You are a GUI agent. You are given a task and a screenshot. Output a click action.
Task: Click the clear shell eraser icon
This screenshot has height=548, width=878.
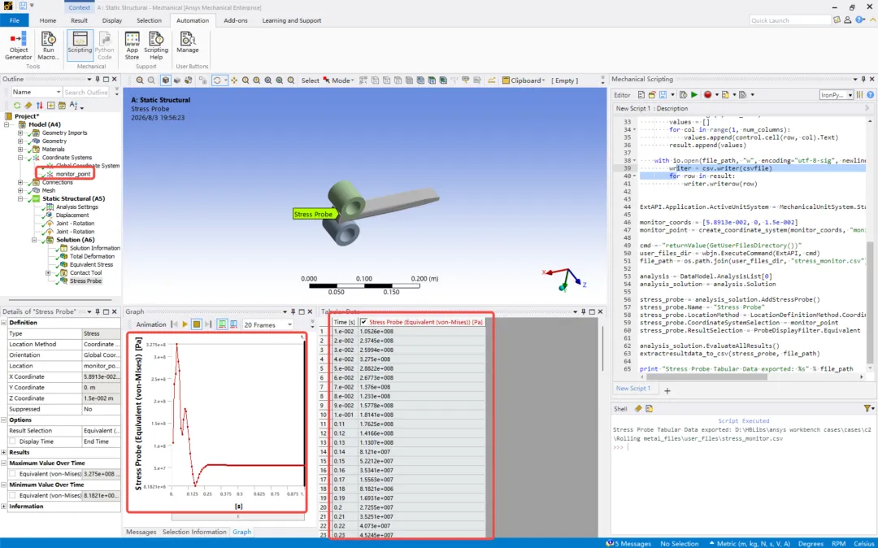click(x=638, y=409)
